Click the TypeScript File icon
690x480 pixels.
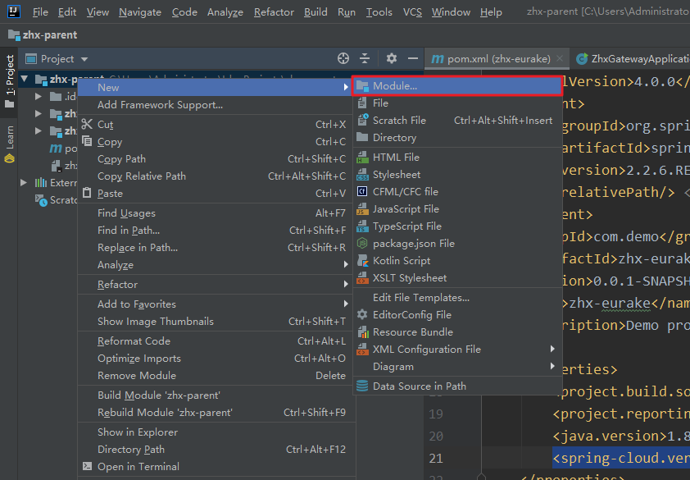click(362, 226)
